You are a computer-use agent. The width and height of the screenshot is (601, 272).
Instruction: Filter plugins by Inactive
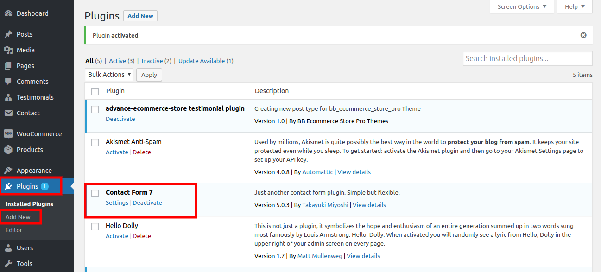[x=152, y=61]
